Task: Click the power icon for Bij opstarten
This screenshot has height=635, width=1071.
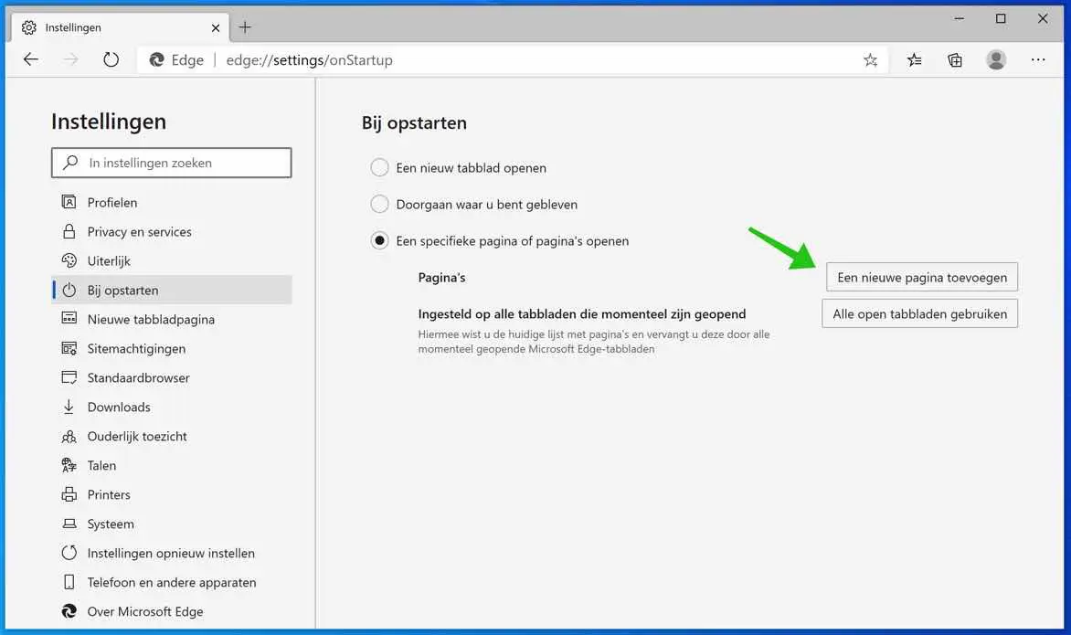Action: (69, 291)
